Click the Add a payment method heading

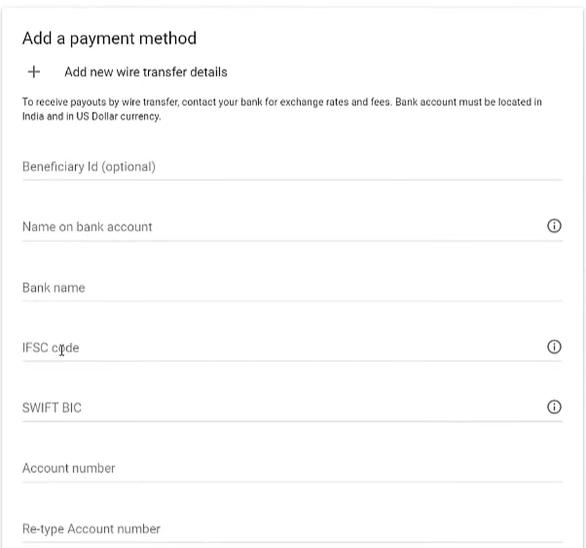[x=109, y=38]
